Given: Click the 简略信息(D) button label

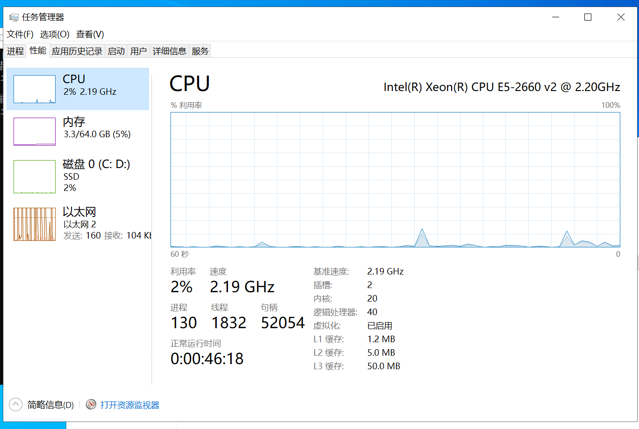Looking at the screenshot, I should (50, 405).
